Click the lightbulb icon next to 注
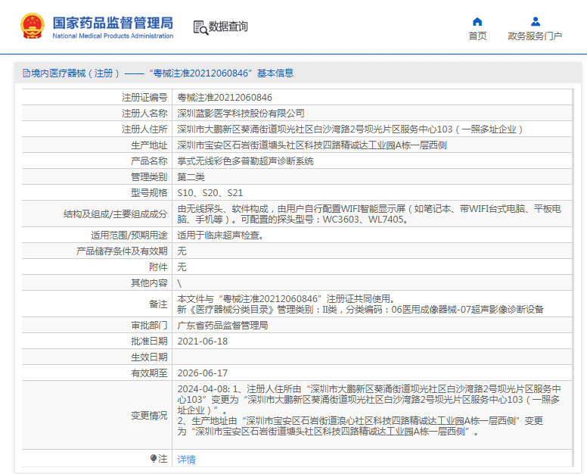The width and height of the screenshot is (587, 474). tap(153, 458)
